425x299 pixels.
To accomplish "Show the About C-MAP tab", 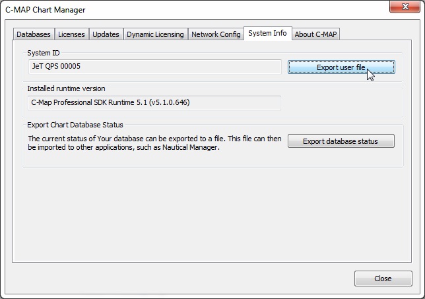I will pos(315,34).
